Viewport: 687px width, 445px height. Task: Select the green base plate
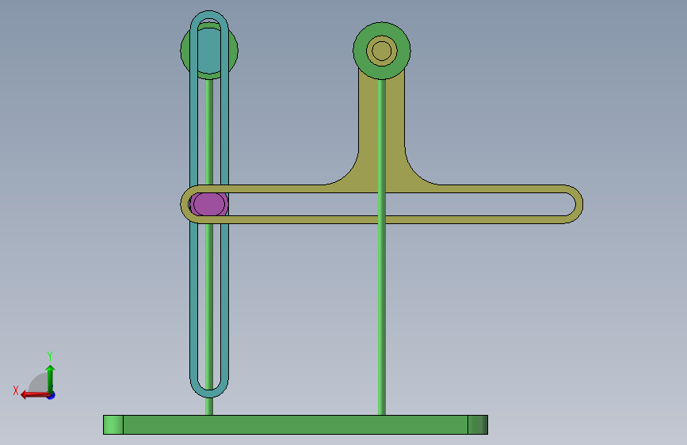[x=296, y=425]
